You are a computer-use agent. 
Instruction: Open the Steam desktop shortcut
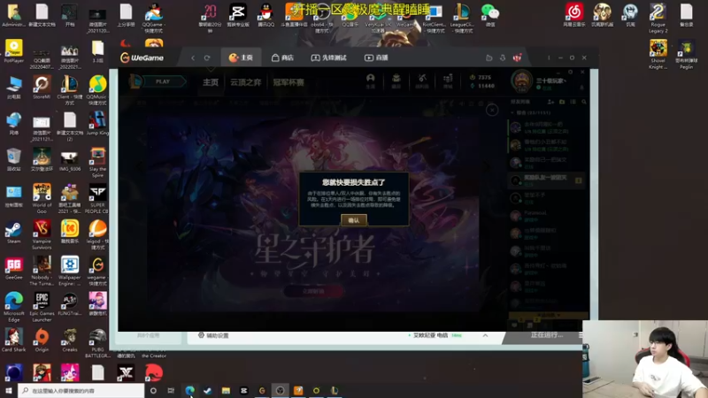point(13,233)
